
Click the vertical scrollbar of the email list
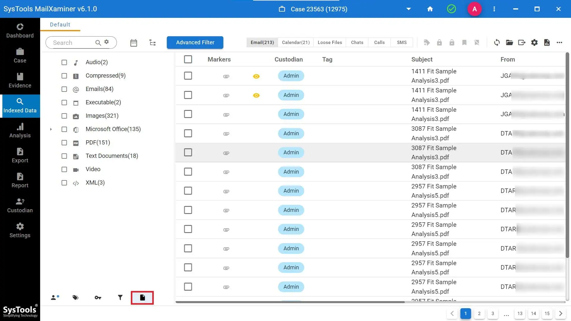pos(567,155)
